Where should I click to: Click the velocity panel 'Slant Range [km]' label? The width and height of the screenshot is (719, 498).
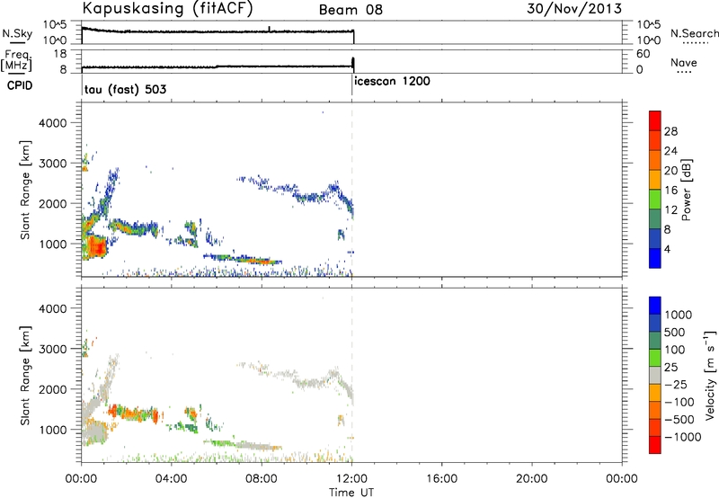click(x=25, y=376)
